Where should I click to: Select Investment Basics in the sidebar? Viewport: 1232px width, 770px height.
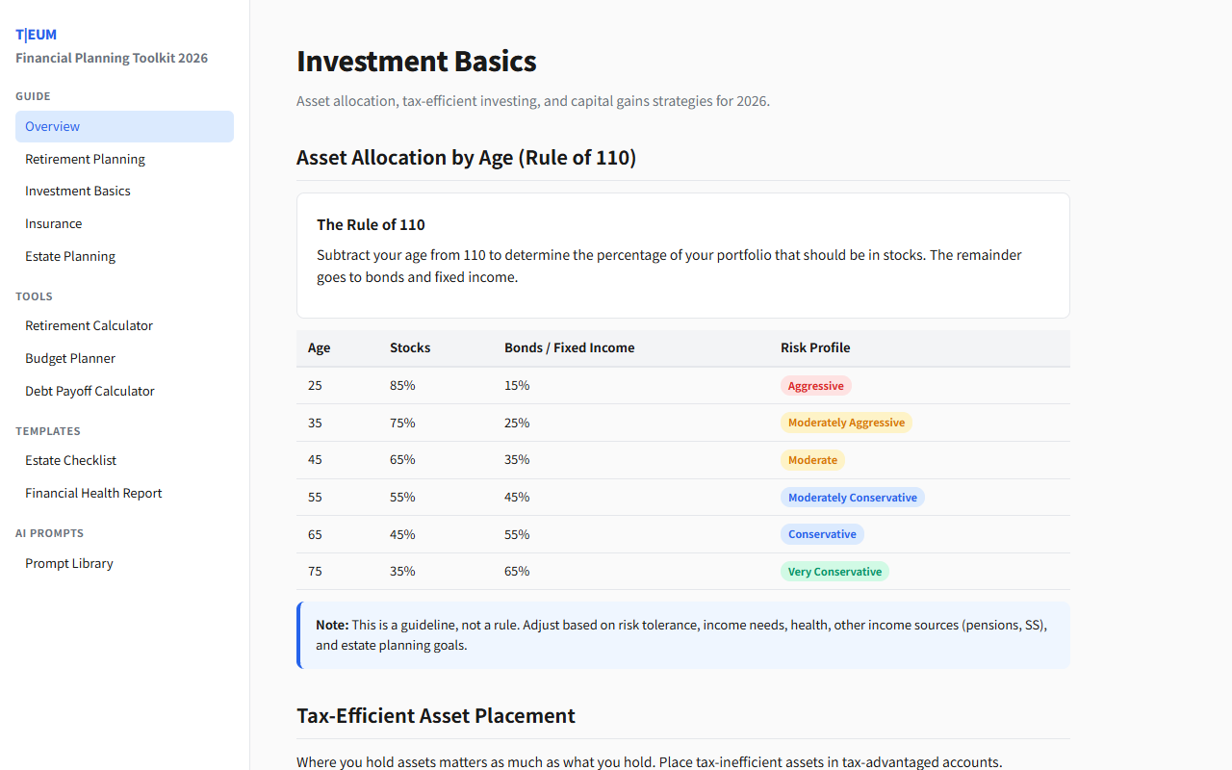tap(78, 190)
